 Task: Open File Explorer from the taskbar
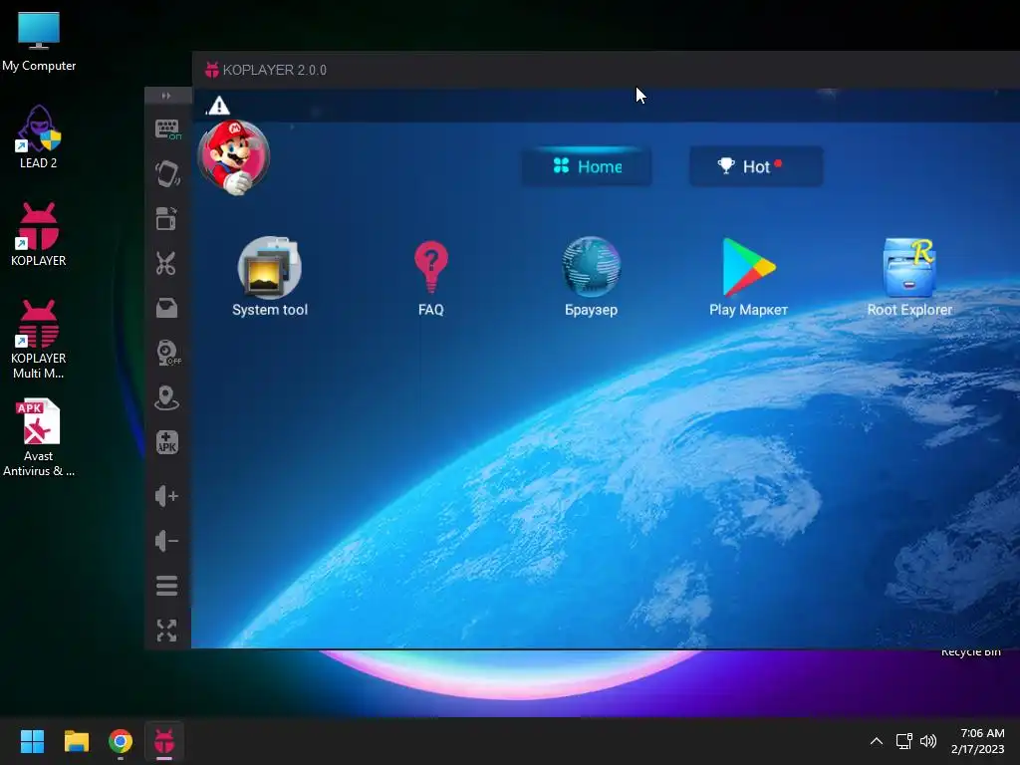coord(76,741)
